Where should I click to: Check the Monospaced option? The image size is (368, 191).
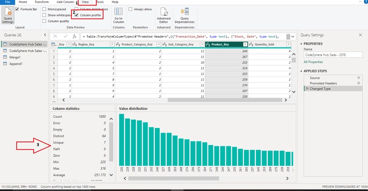click(x=44, y=9)
